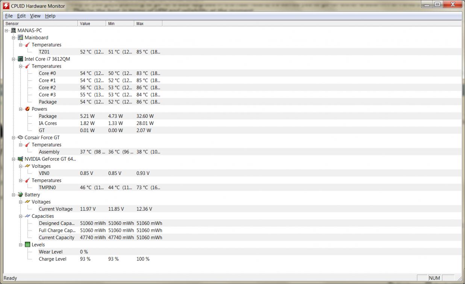Open the File menu
The width and height of the screenshot is (465, 284).
9,16
